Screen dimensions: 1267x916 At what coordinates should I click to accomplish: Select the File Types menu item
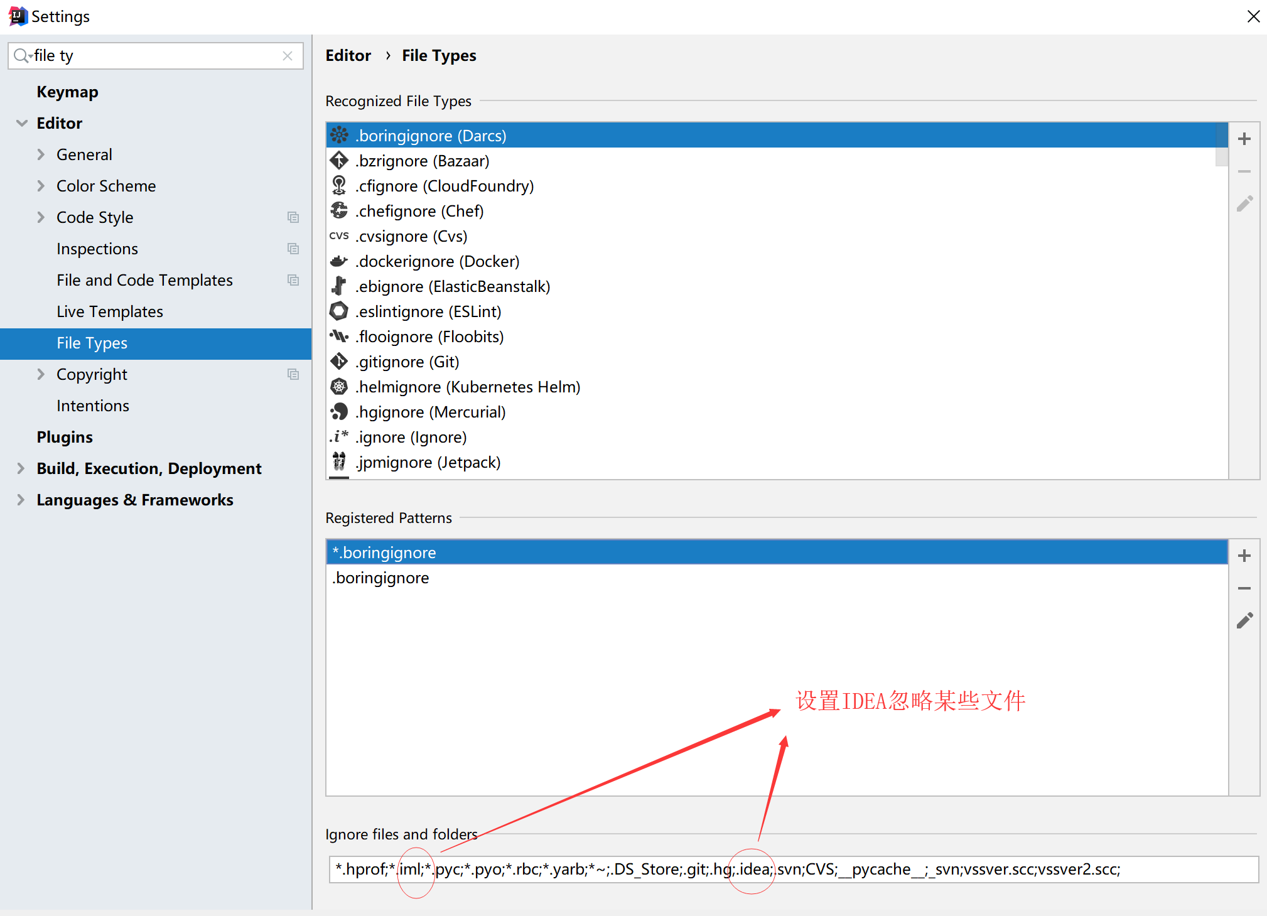[x=94, y=342]
